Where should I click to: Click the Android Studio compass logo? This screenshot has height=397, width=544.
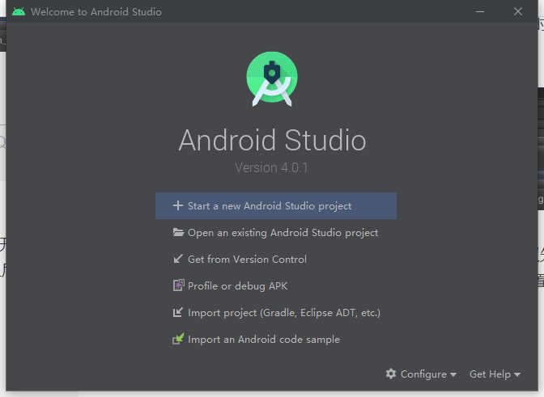(x=272, y=78)
